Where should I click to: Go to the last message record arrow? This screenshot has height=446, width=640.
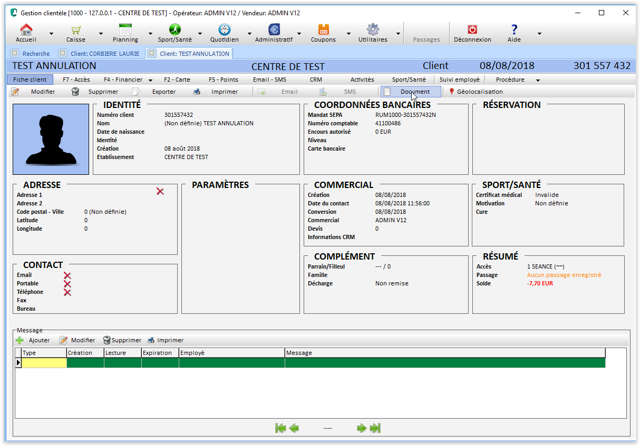click(375, 428)
